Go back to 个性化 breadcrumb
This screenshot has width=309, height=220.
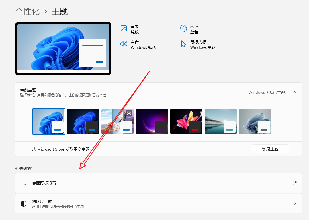[28, 11]
